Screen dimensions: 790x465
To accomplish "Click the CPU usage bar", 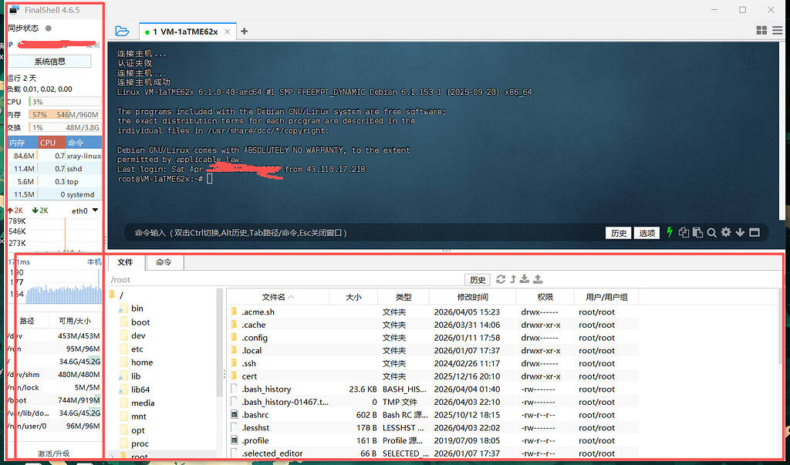I will [x=65, y=102].
